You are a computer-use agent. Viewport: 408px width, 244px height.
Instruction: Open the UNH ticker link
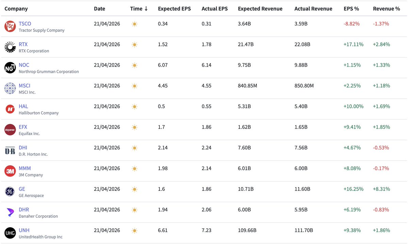click(x=24, y=230)
